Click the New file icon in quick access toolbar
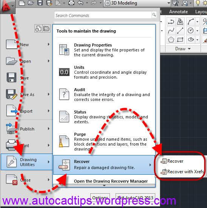The width and height of the screenshot is (207, 208). click(22, 3)
